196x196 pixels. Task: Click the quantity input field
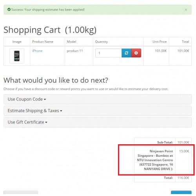109,53
